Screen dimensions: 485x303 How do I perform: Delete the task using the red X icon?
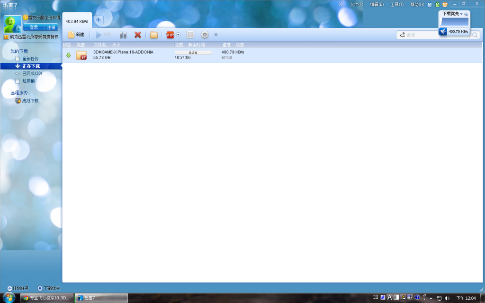(x=138, y=35)
